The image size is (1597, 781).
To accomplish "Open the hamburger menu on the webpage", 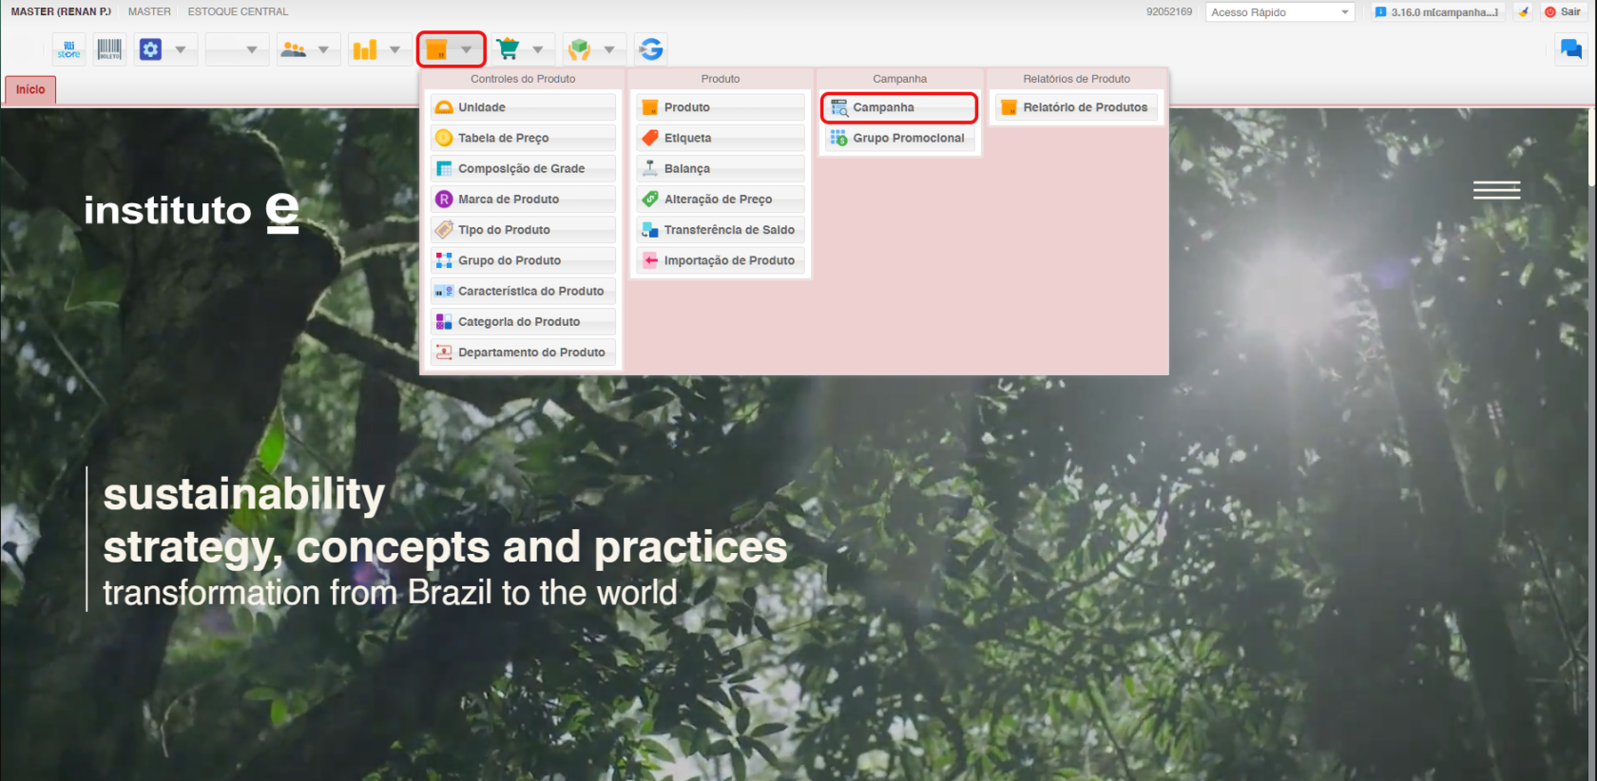I will point(1496,190).
